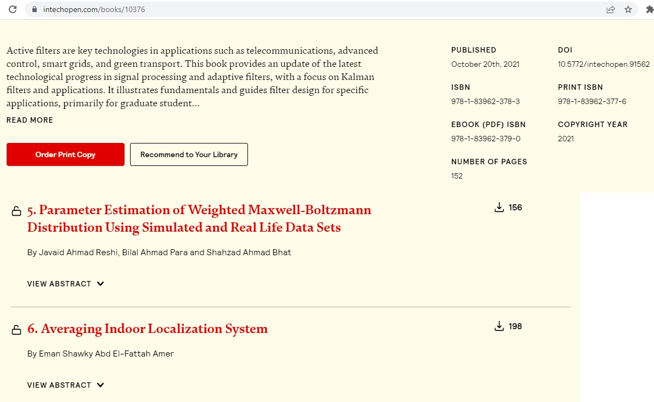
Task: Click View Abstract text under chapter 5
Action: click(x=59, y=284)
